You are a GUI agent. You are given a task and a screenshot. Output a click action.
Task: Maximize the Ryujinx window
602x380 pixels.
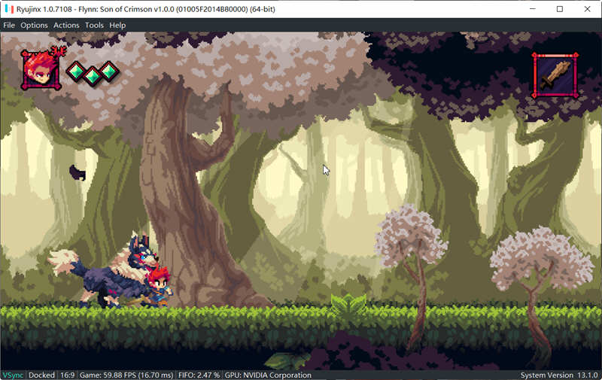click(560, 9)
